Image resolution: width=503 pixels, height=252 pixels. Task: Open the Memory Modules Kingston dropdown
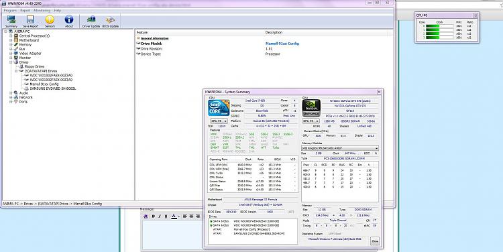pyautogui.click(x=340, y=148)
